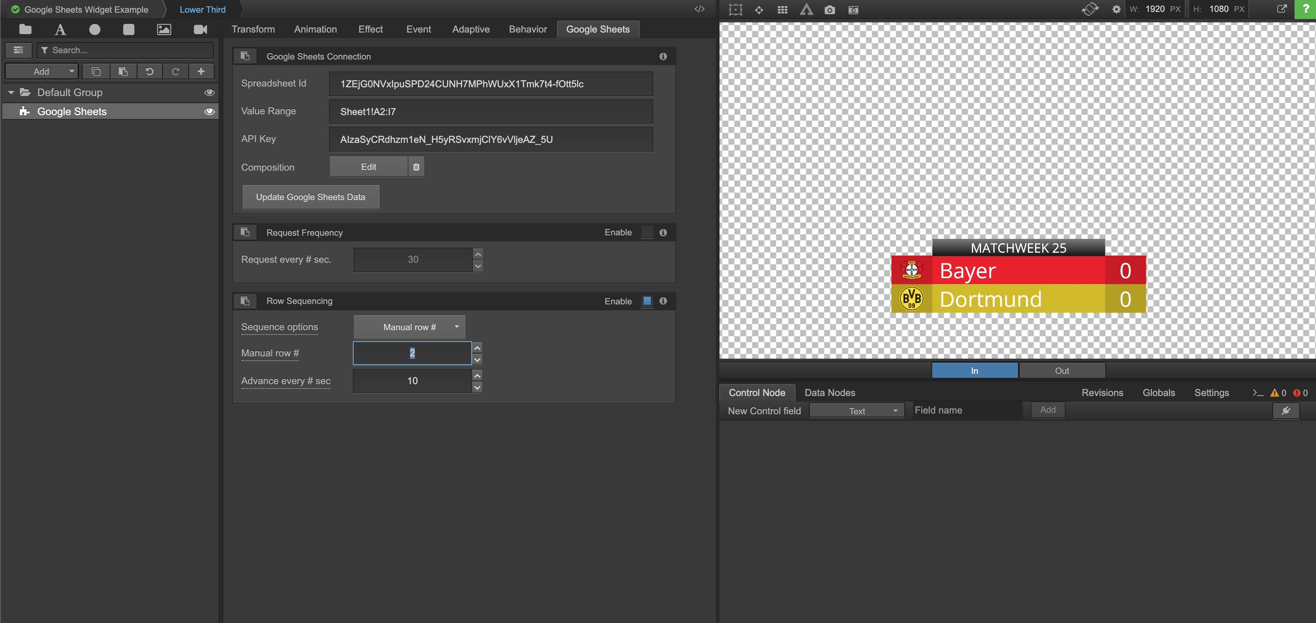Viewport: 1316px width, 623px height.
Task: Copy the selected element
Action: pos(96,71)
